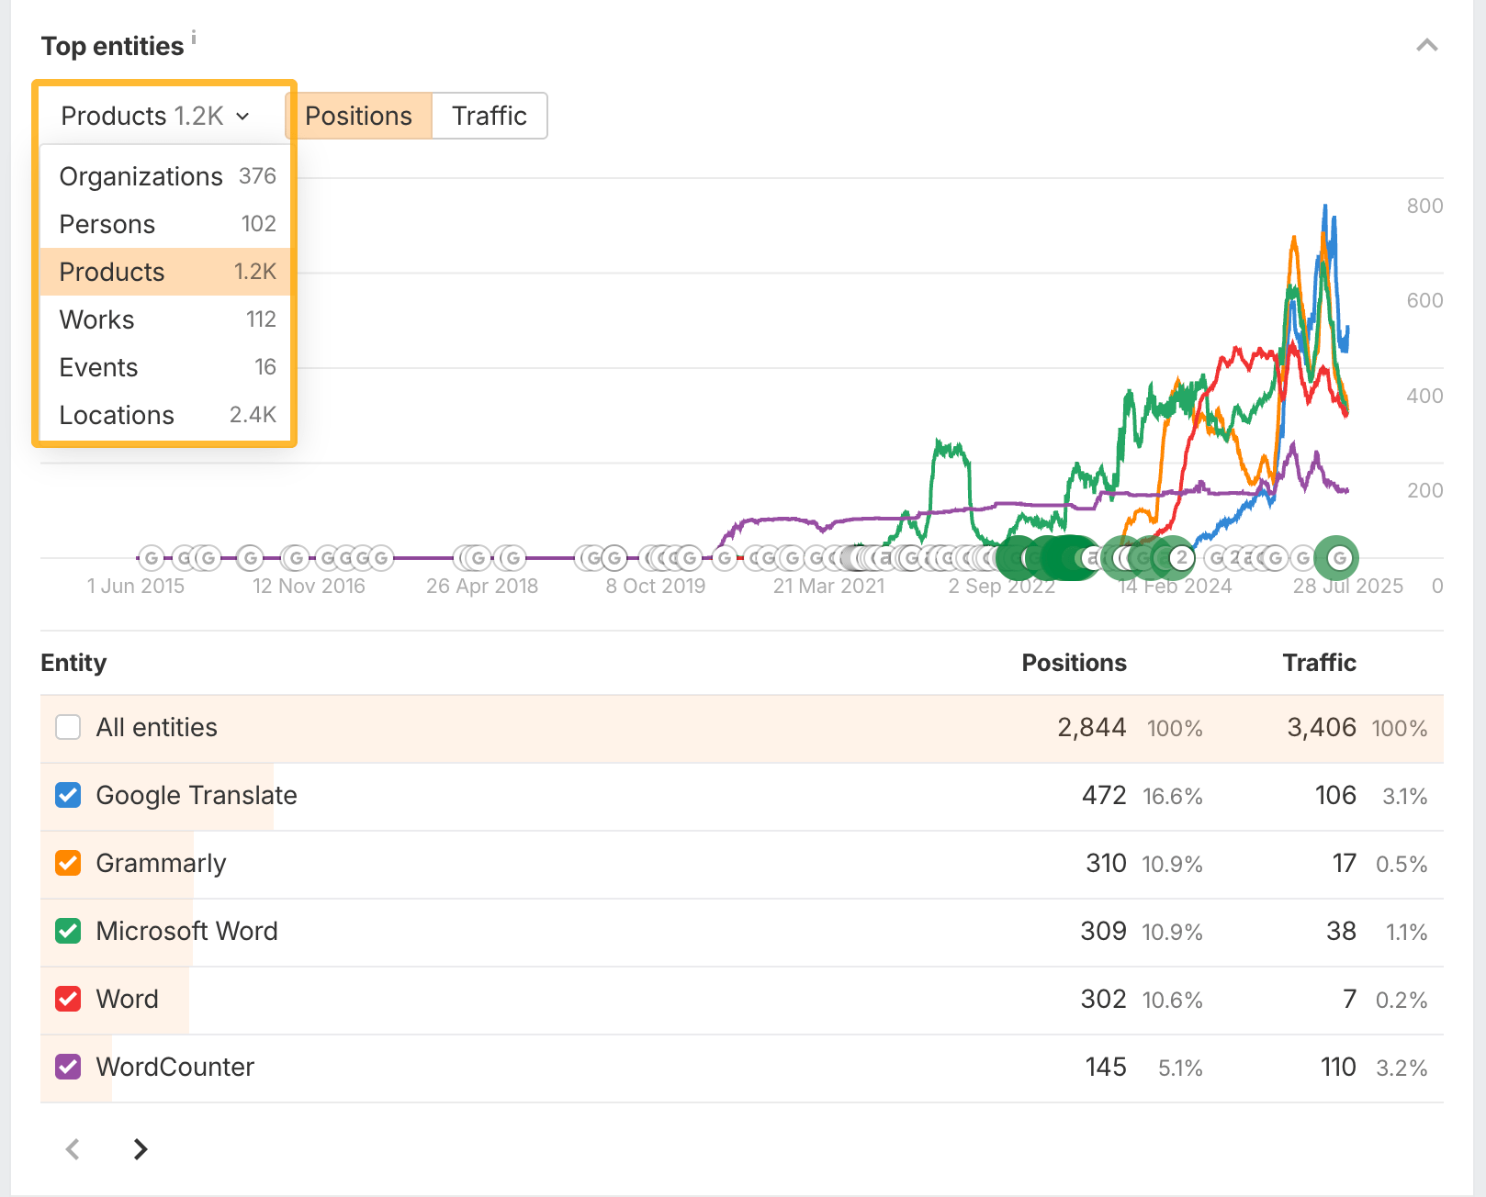
Task: Go to the next page arrow
Action: pos(140,1148)
